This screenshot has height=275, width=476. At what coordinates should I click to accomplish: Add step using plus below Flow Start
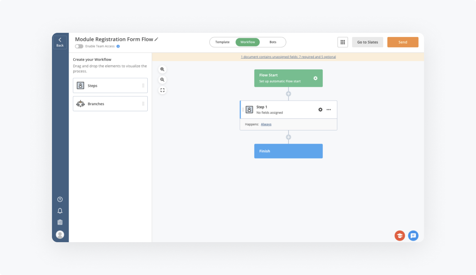point(288,94)
